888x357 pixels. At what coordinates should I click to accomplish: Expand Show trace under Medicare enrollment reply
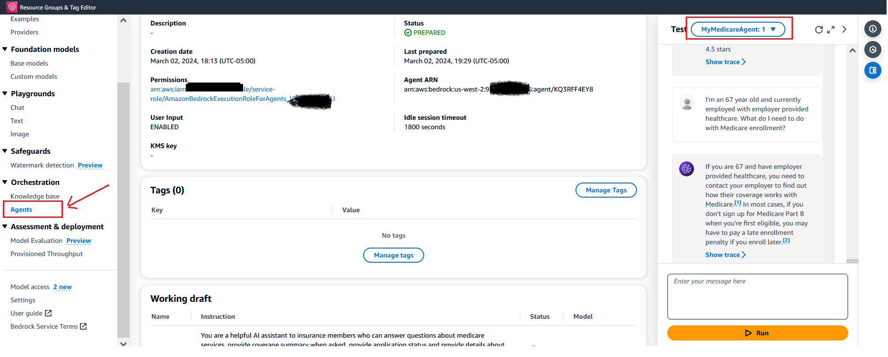pyautogui.click(x=725, y=255)
